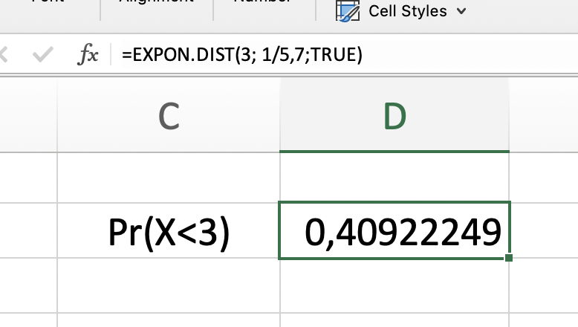The image size is (578, 327).
Task: Click the empty cell below 0,40922249
Action: (x=394, y=287)
